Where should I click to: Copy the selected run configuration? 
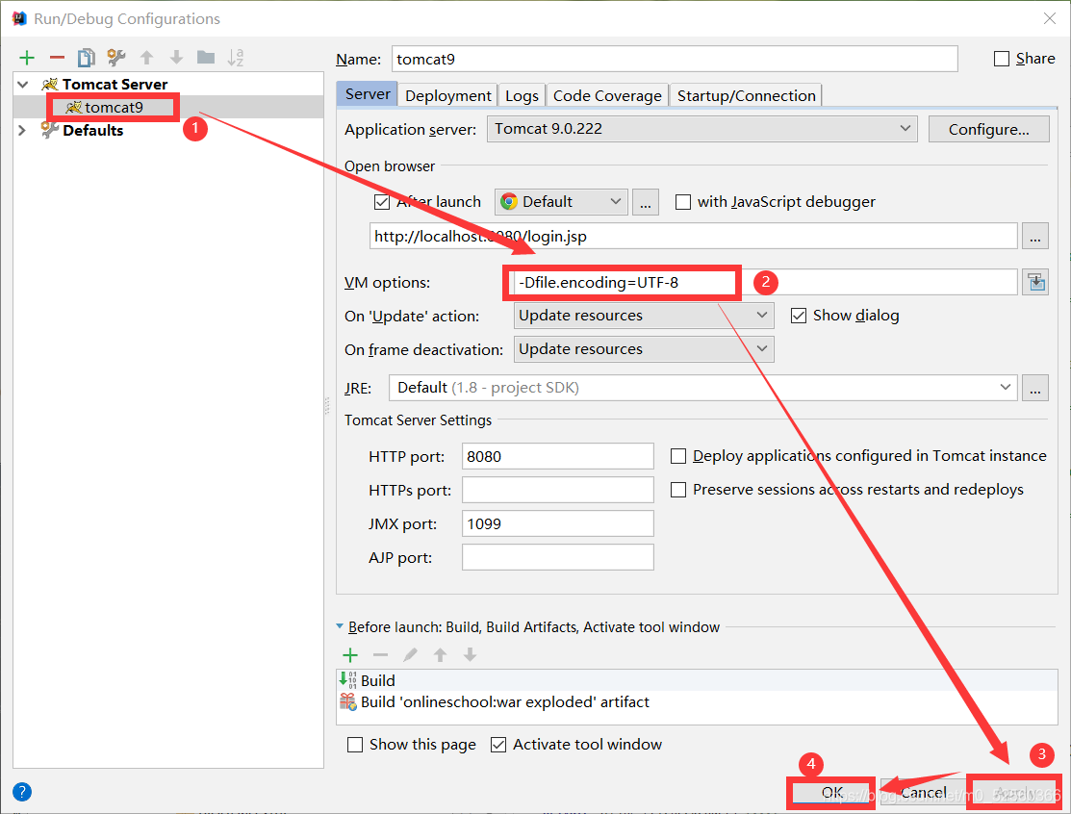(x=86, y=58)
